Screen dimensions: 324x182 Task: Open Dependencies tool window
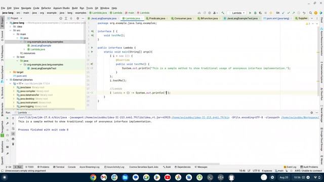click(x=183, y=167)
